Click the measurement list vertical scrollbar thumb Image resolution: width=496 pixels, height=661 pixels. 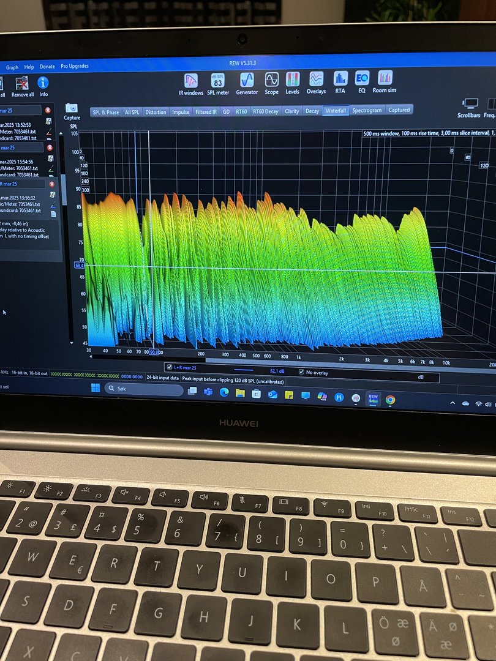click(64, 190)
